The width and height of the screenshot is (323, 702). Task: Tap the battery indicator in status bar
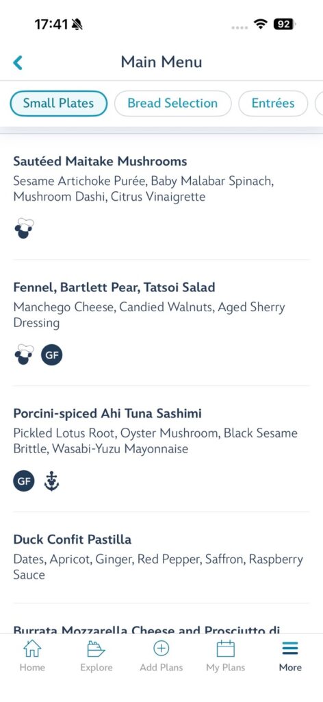284,24
